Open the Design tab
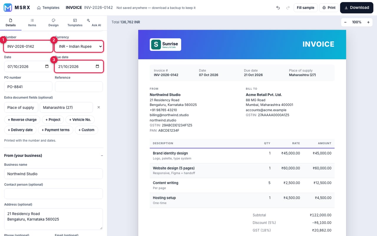 (x=53, y=23)
